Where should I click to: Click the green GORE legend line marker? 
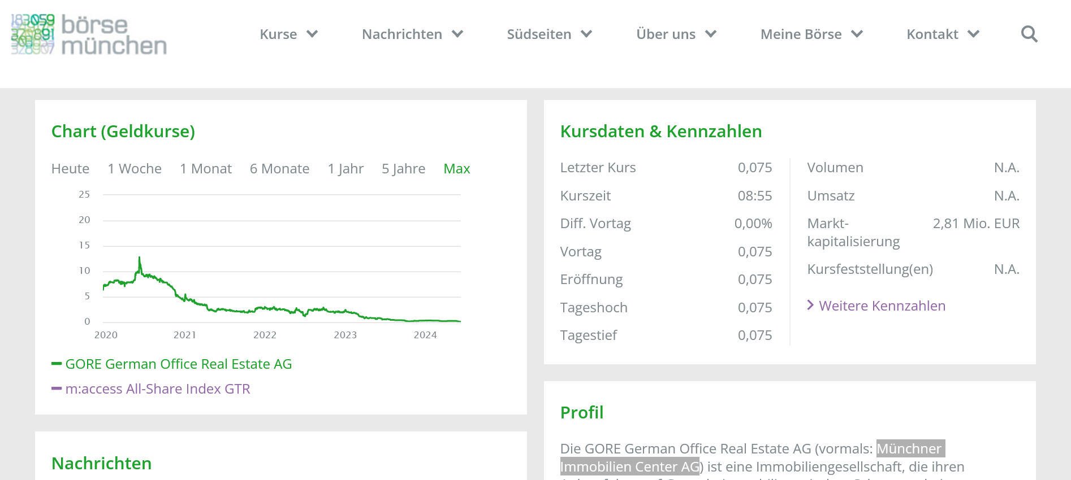pyautogui.click(x=57, y=364)
